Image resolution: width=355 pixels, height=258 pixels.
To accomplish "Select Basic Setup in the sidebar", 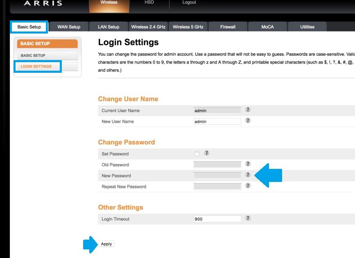I will [33, 56].
